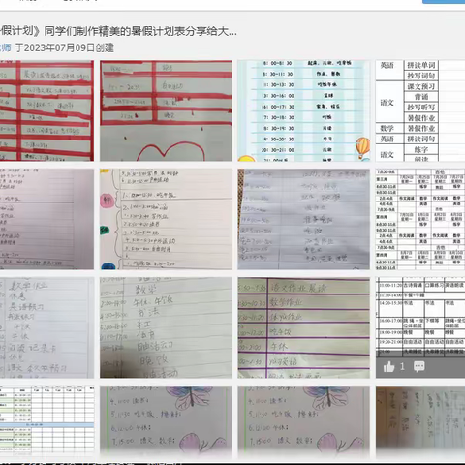Open the printed weekly calendar table thumbnail
The width and height of the screenshot is (465, 465).
pos(420,219)
